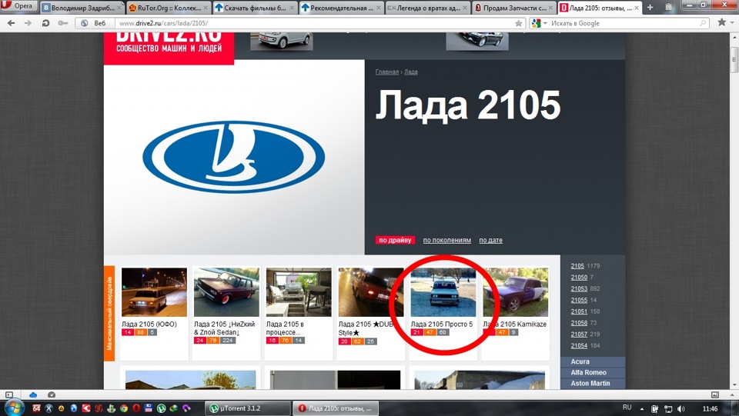739x416 pixels.
Task: Open the Opera main menu button
Action: 18,6
